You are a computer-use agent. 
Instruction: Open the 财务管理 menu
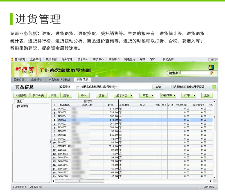(x=67, y=59)
